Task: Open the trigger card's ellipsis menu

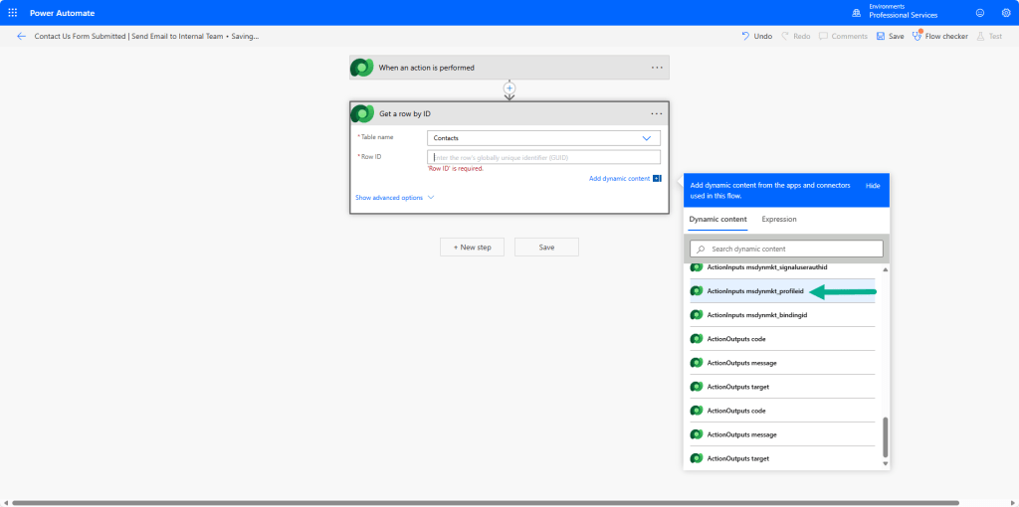Action: click(x=657, y=68)
